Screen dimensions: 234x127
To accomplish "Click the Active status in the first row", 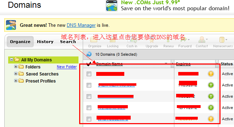I will point(227,74).
